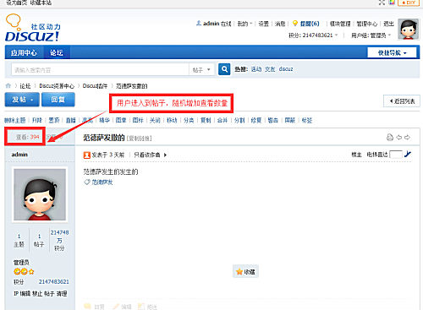Click the widescreen toggle icon at top right
Screen dimensions: 423x310
(x=382, y=3)
